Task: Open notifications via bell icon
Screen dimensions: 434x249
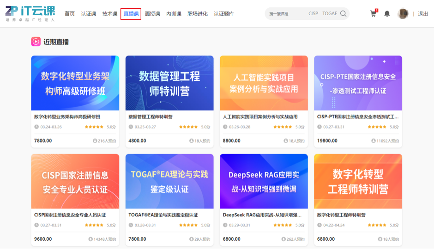Action: 387,14
